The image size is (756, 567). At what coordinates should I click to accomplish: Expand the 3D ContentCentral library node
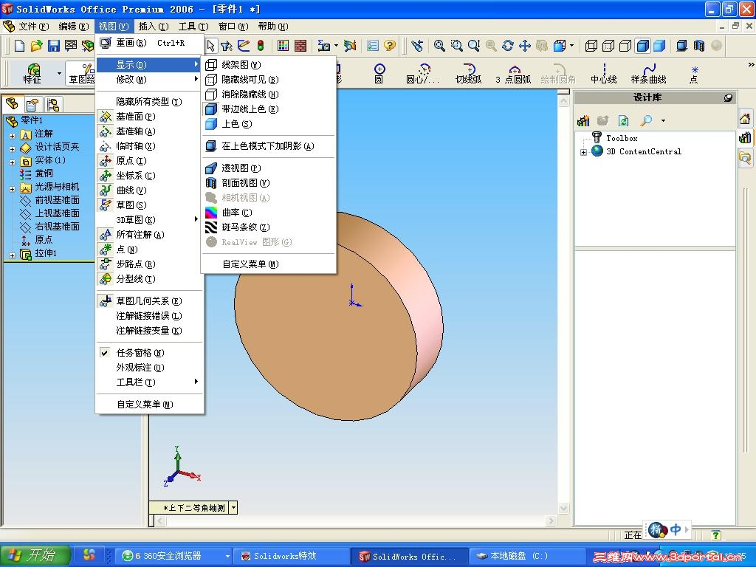(583, 152)
